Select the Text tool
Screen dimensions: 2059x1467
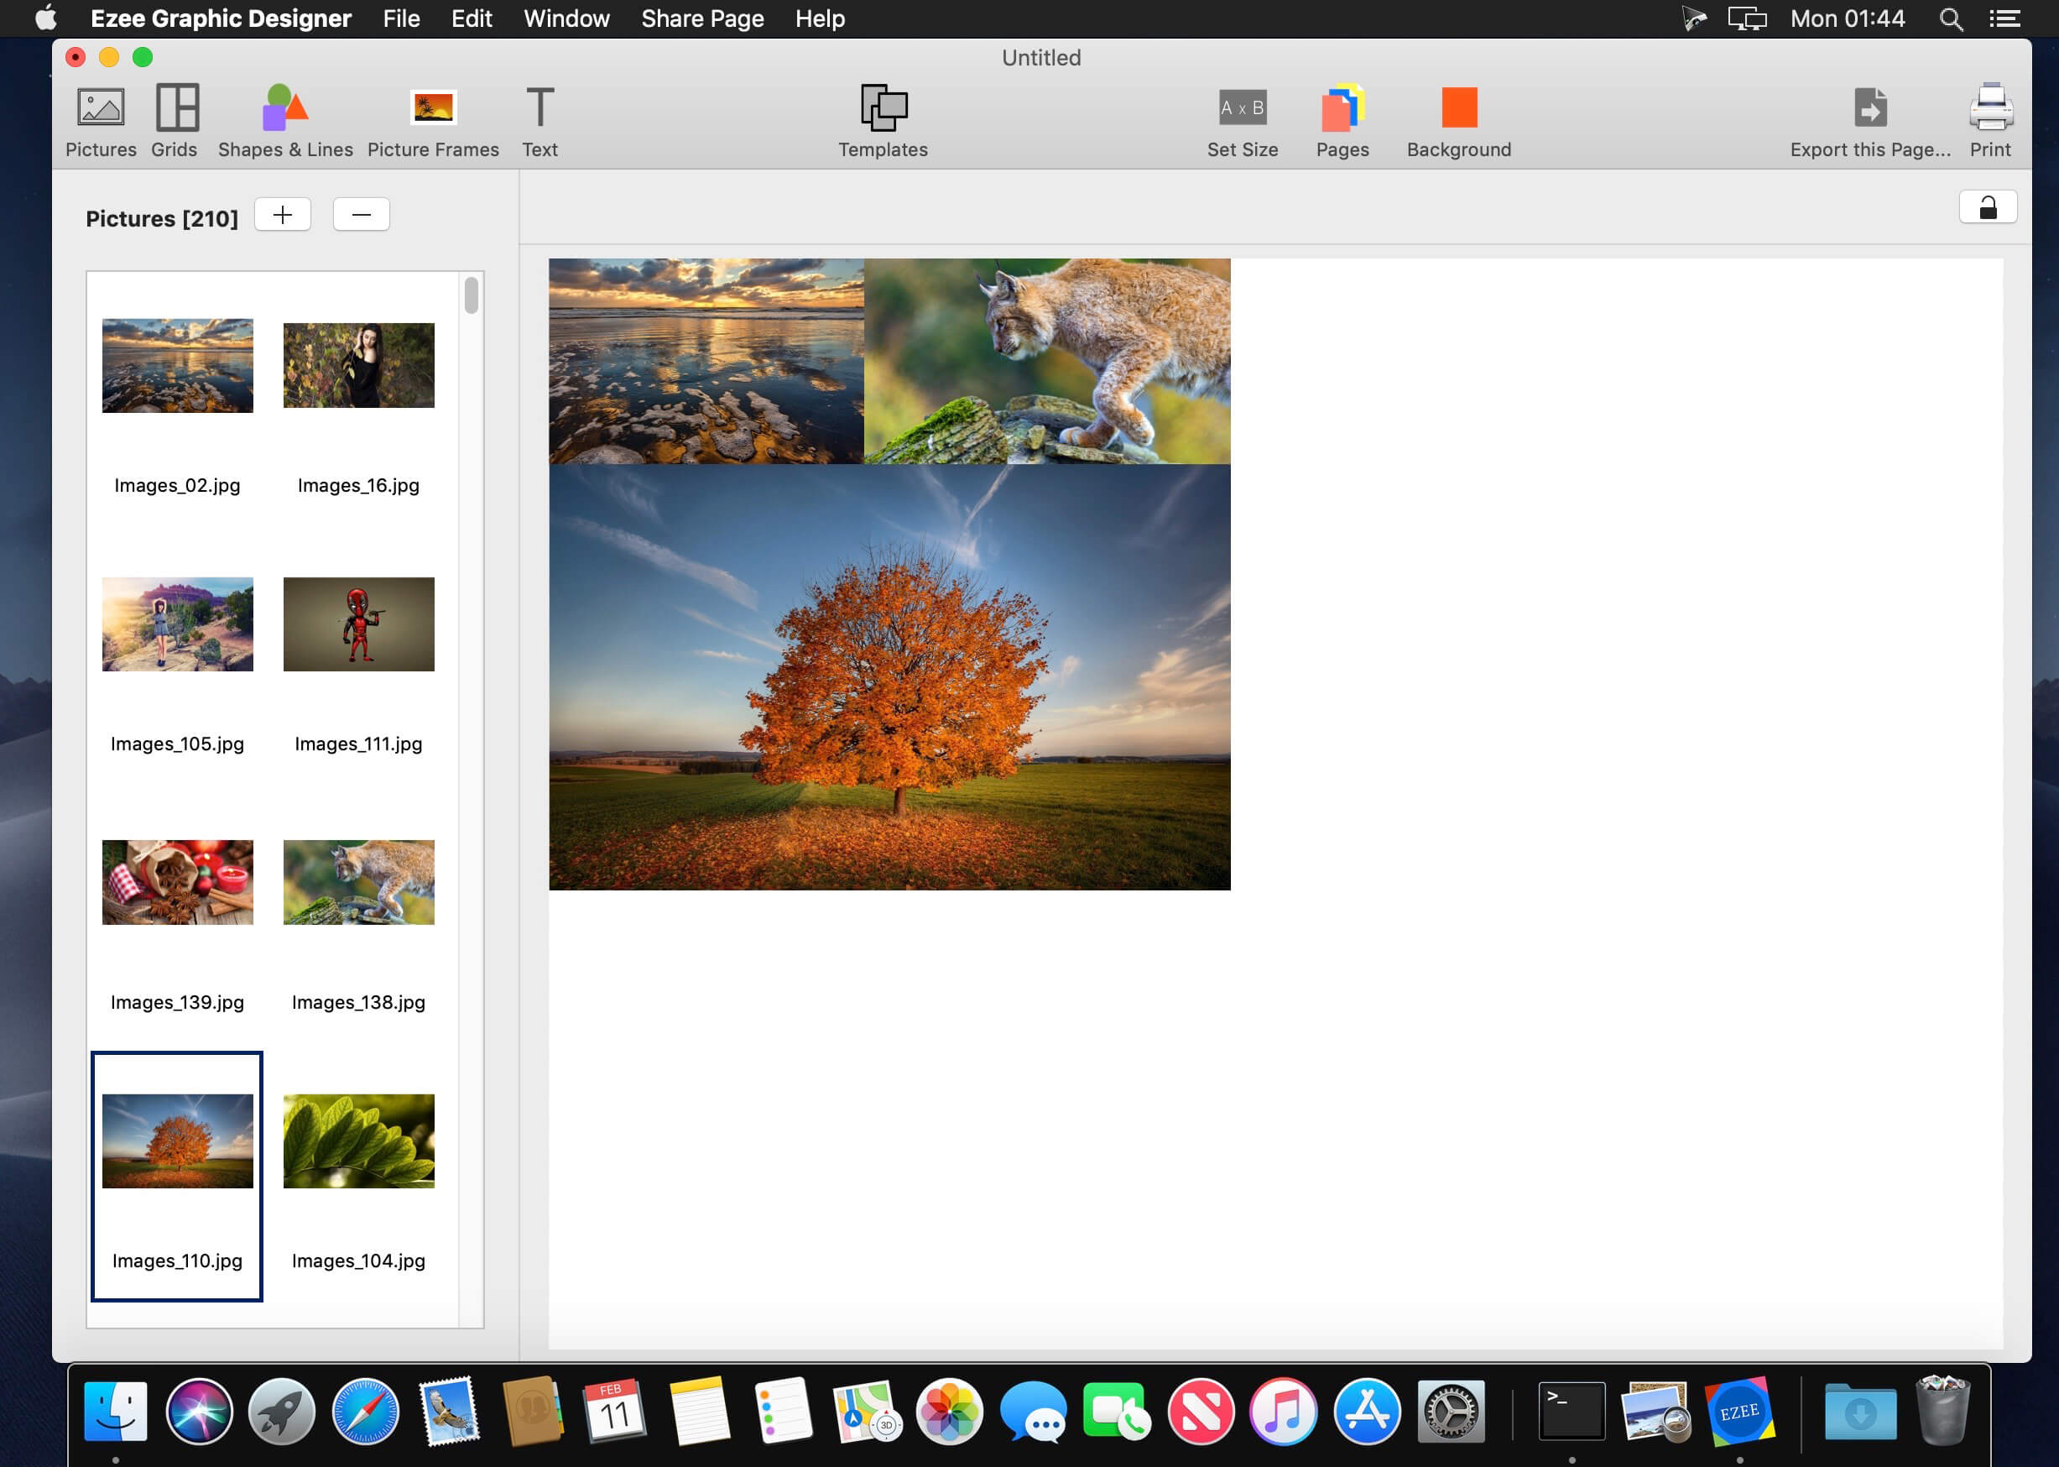540,120
